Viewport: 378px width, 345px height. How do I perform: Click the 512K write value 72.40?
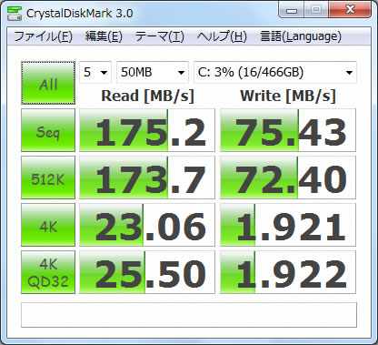point(288,178)
